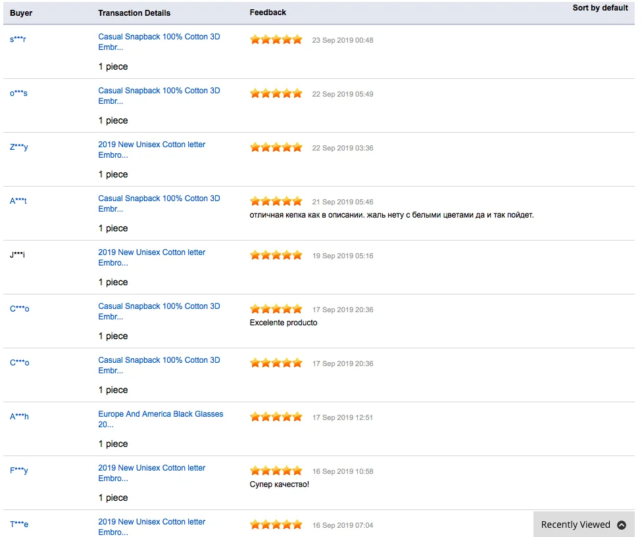
Task: Open buyer A***h profile
Action: (x=19, y=416)
